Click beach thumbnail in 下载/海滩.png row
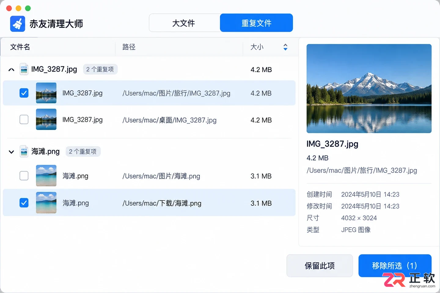 point(46,203)
